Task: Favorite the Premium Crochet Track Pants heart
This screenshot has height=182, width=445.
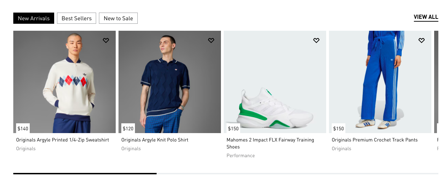Action: [422, 41]
